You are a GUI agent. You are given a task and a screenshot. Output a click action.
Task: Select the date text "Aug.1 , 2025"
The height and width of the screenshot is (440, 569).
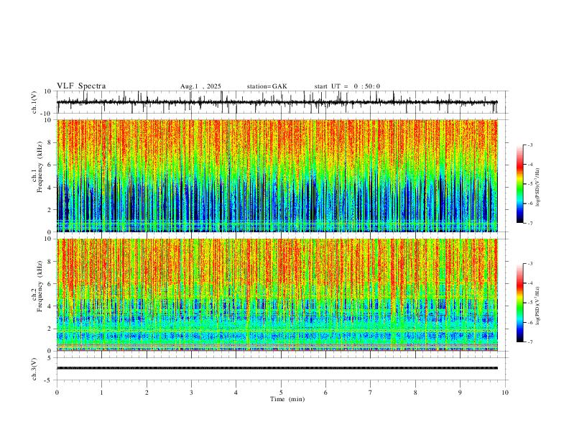click(x=200, y=86)
